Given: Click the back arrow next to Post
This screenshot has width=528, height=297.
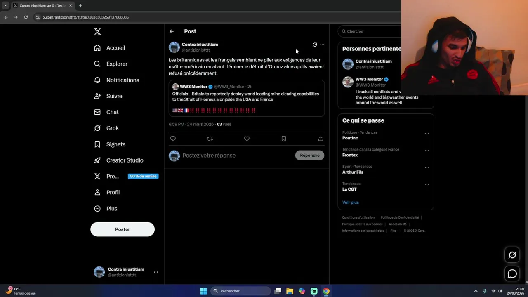Looking at the screenshot, I should click(172, 31).
